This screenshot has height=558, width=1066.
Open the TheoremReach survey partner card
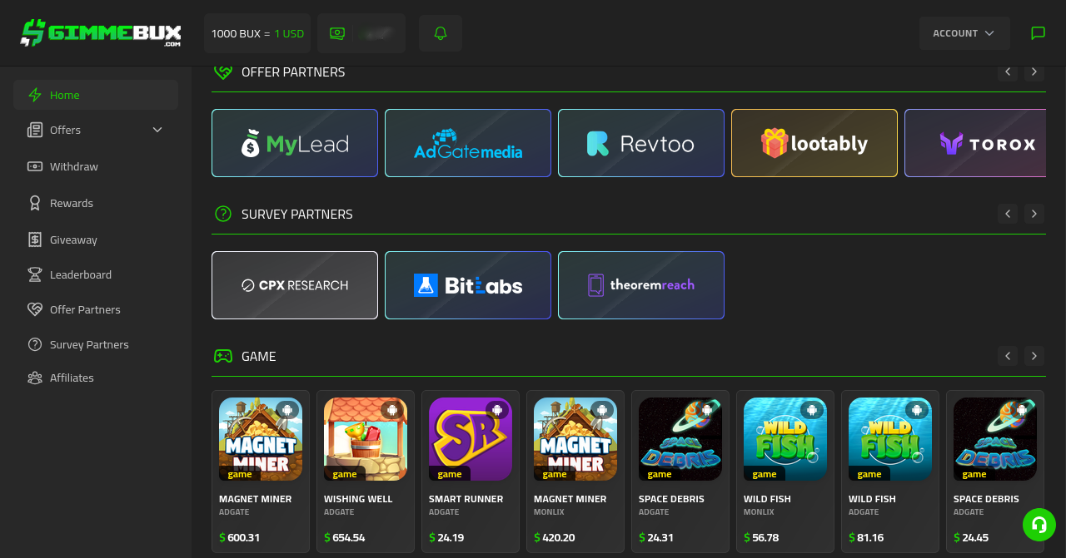pos(641,285)
